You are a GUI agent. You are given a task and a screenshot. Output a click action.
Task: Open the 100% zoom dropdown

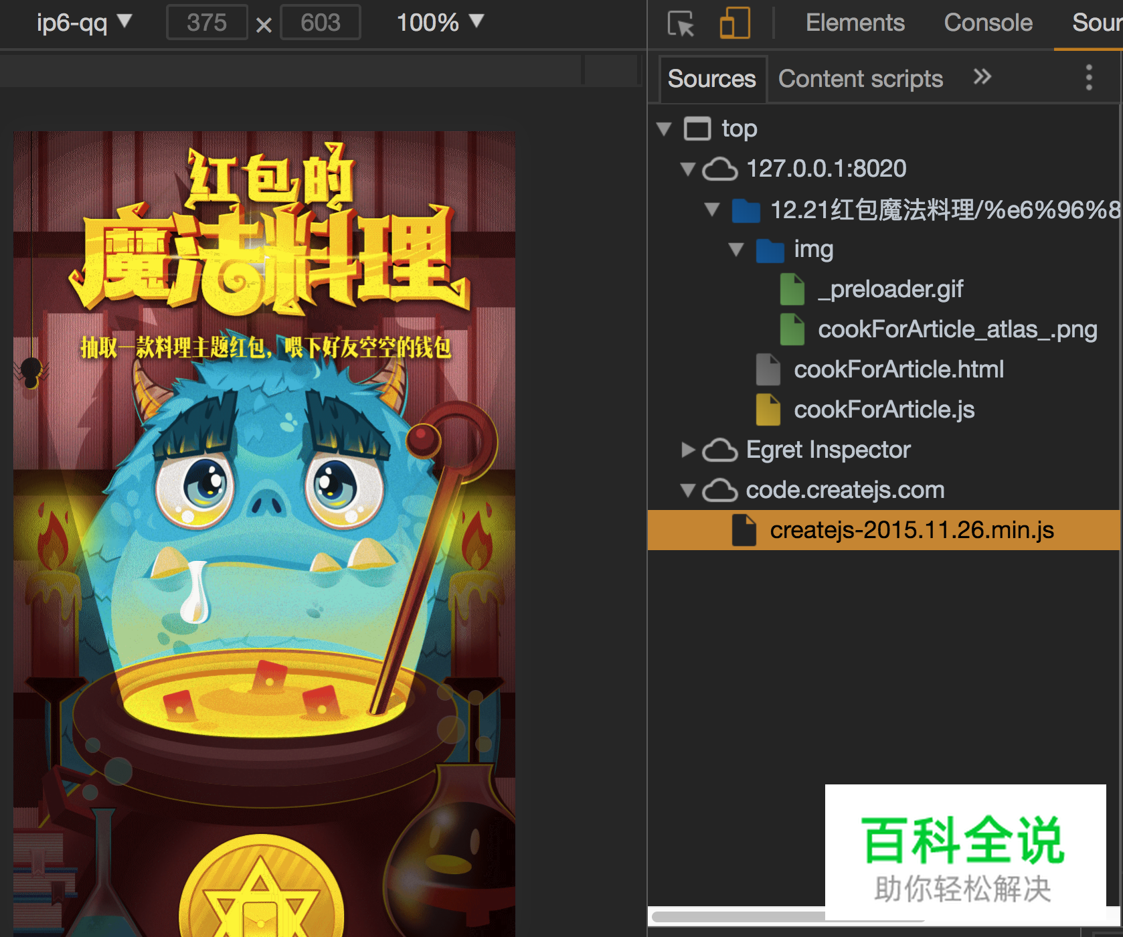point(440,23)
